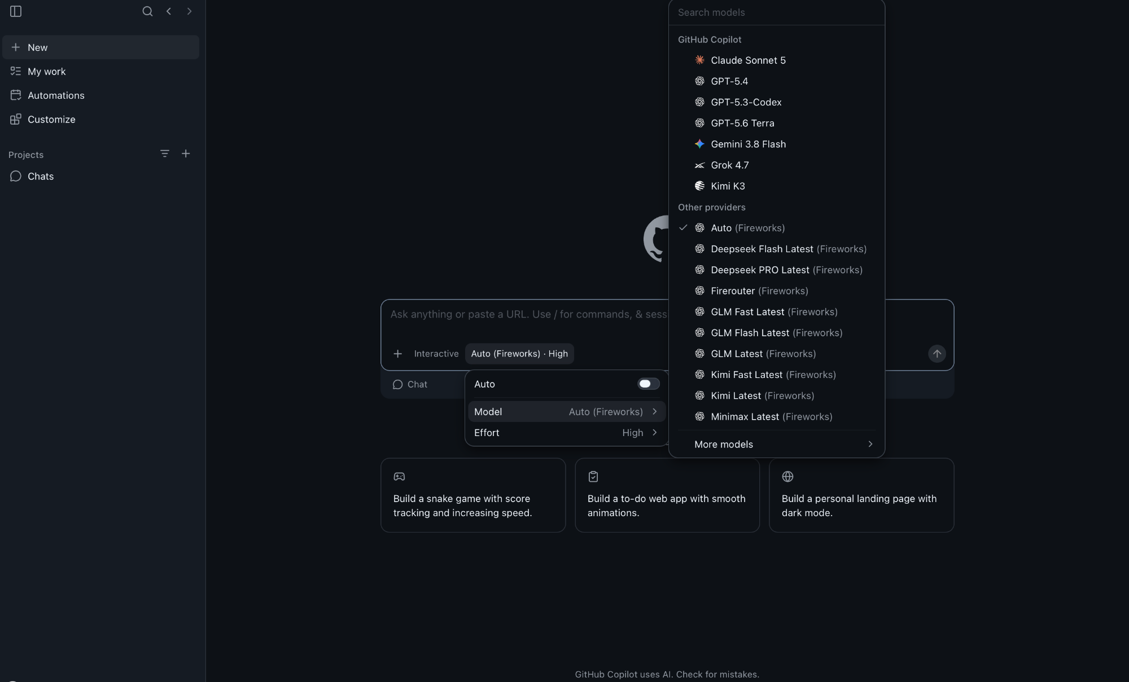Select Deepseek Flash Latest (Fireworks)
Screen dimensions: 1129x682
777,249
